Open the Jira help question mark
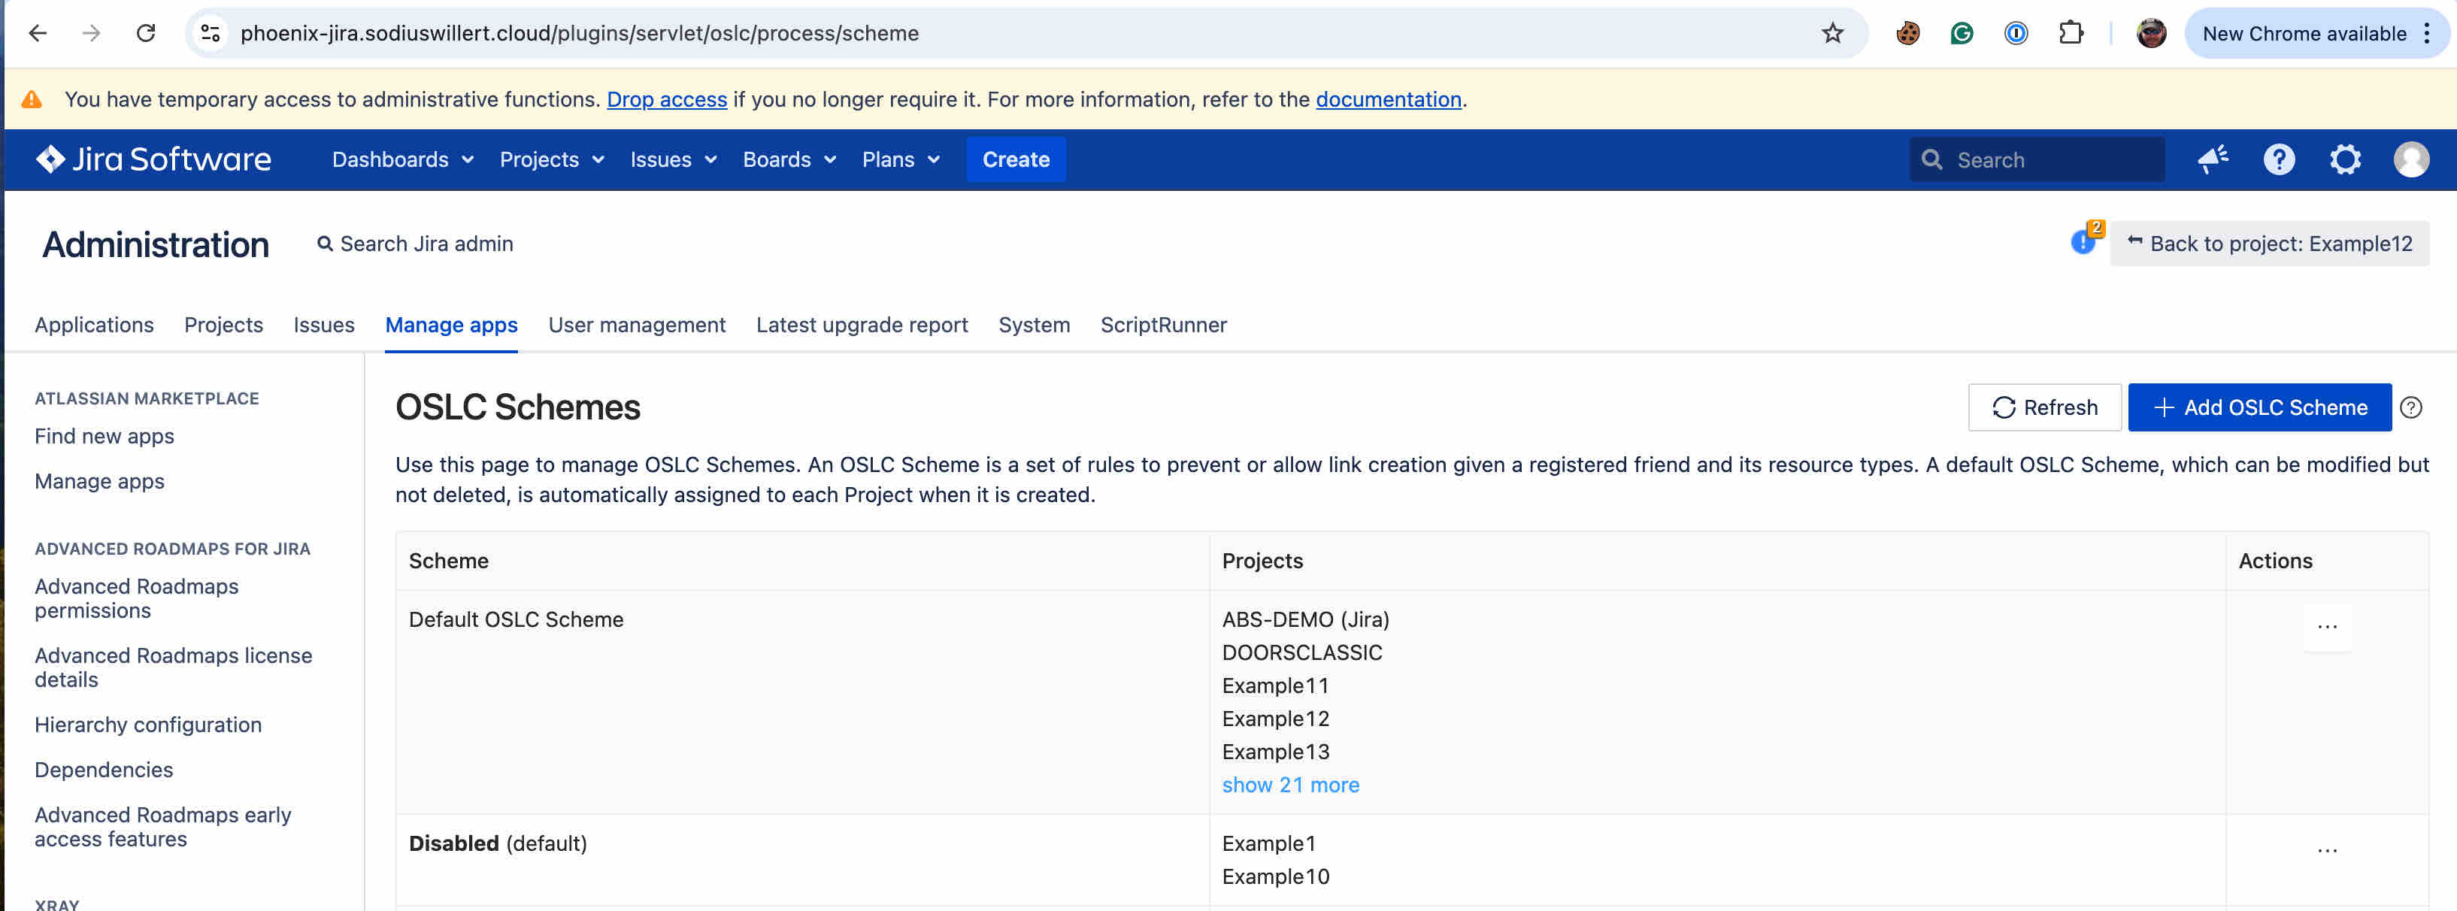 point(2279,159)
